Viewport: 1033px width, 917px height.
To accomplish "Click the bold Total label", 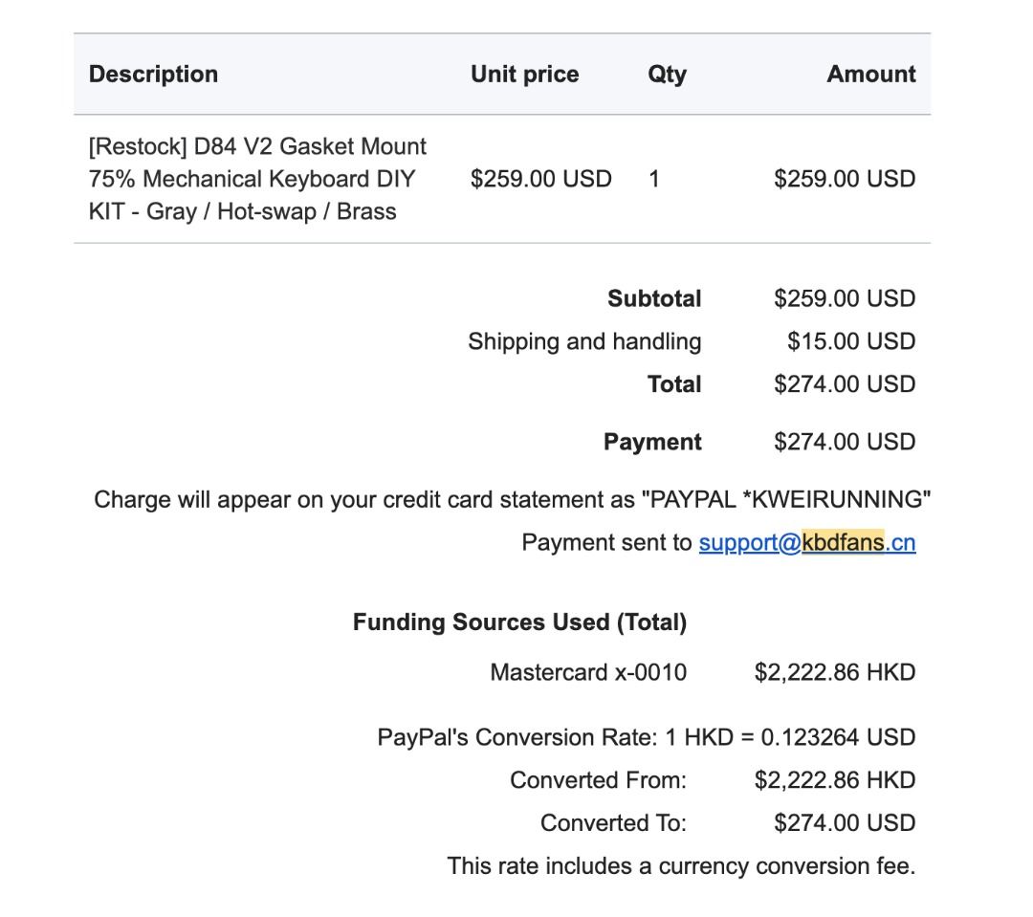I will tap(674, 384).
